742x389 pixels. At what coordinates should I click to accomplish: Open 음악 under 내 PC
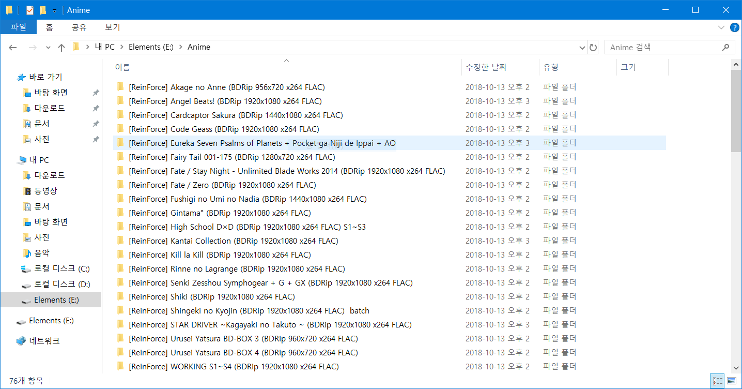[x=42, y=253]
